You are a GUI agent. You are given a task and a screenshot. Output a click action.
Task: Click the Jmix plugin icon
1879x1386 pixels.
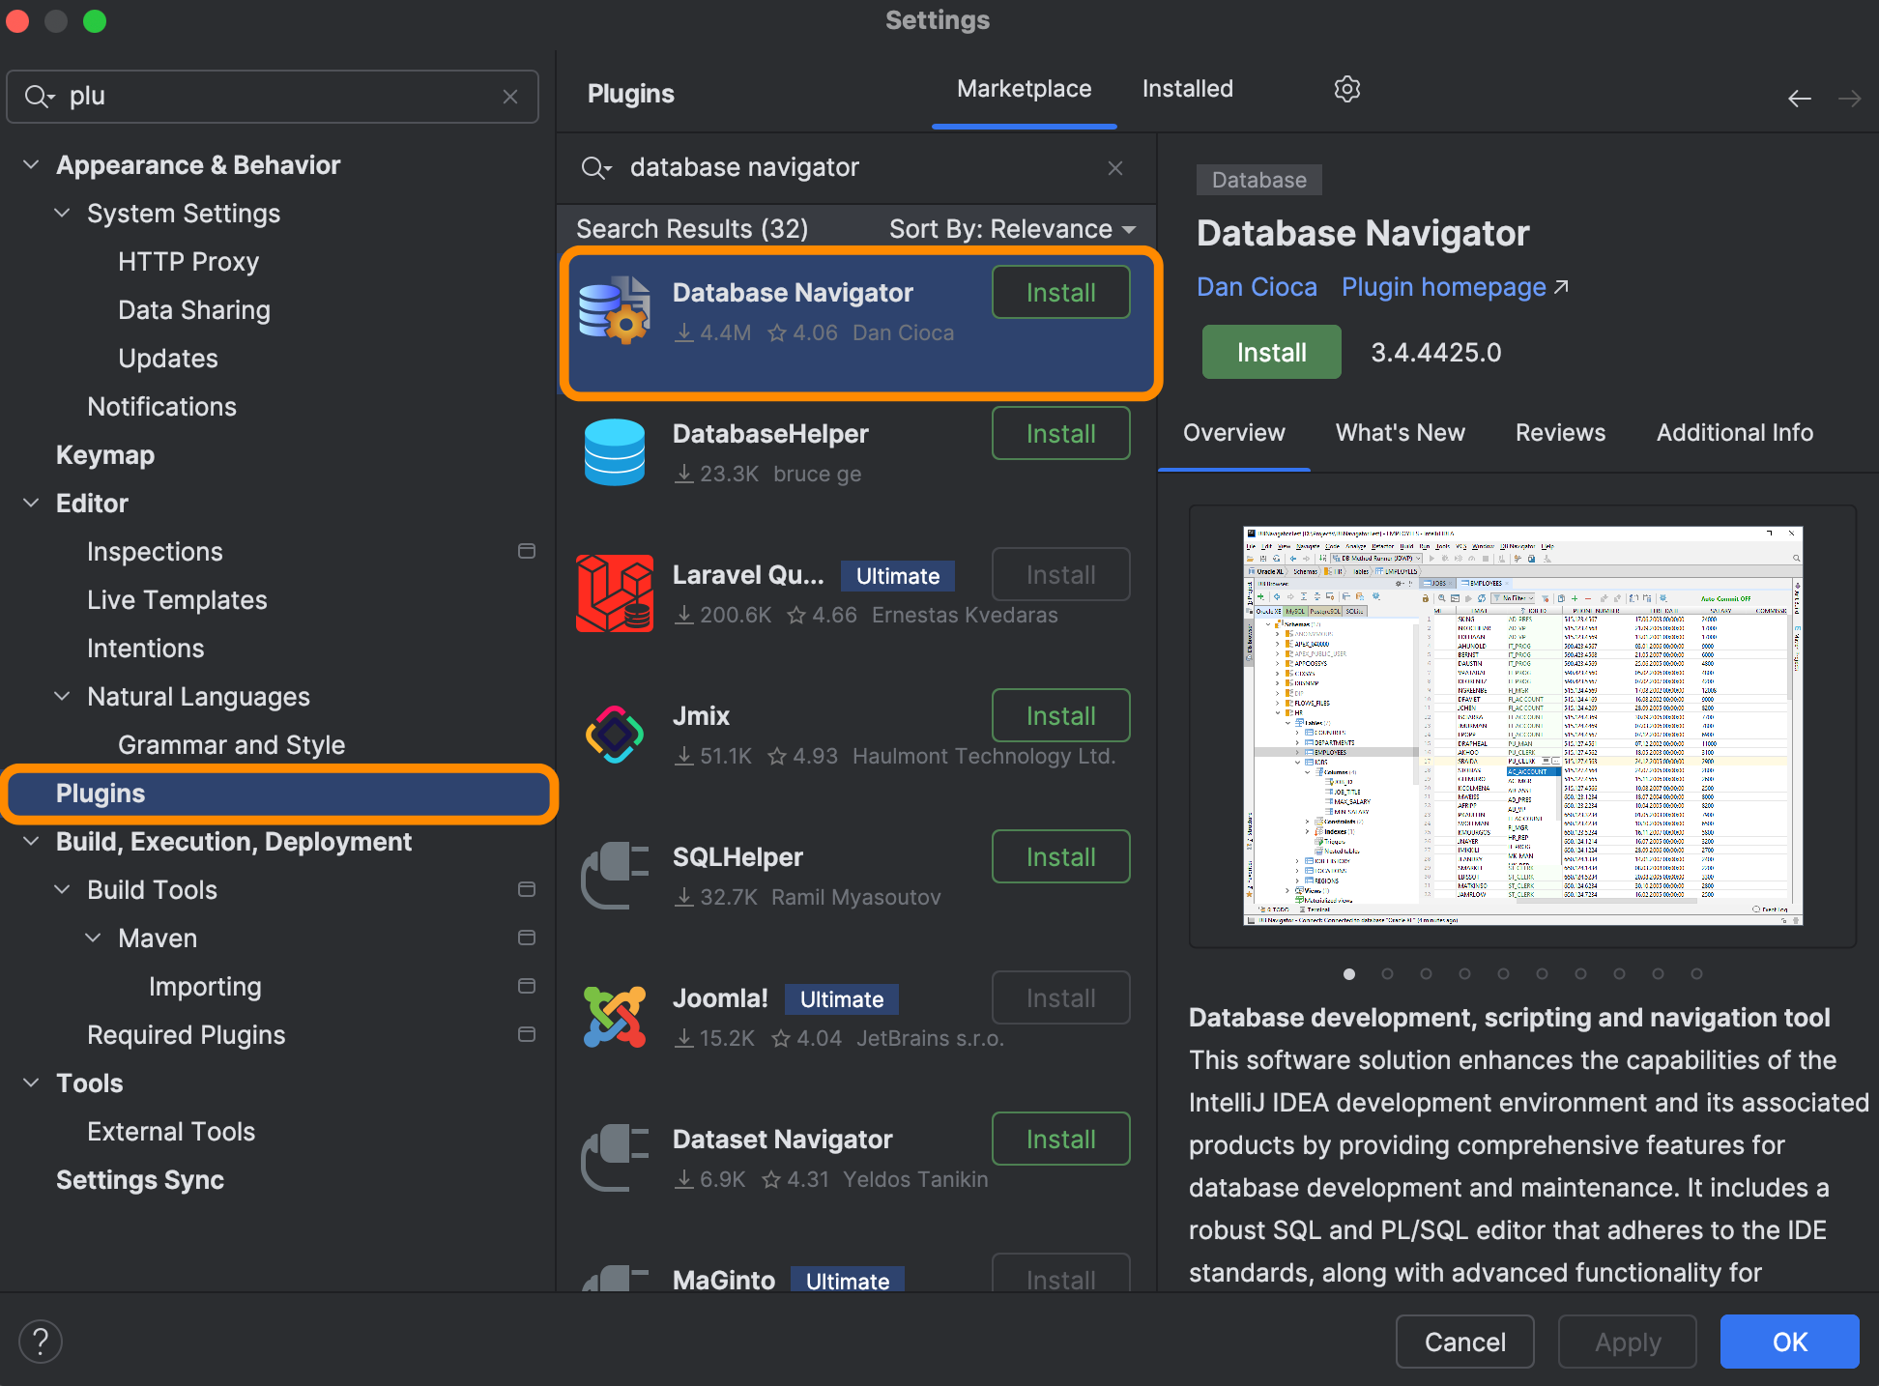[615, 735]
